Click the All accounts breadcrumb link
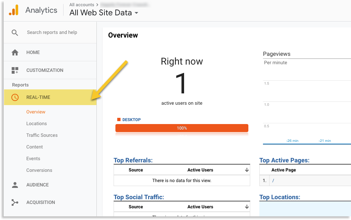Screen dimensions: 351x220 coord(81,5)
